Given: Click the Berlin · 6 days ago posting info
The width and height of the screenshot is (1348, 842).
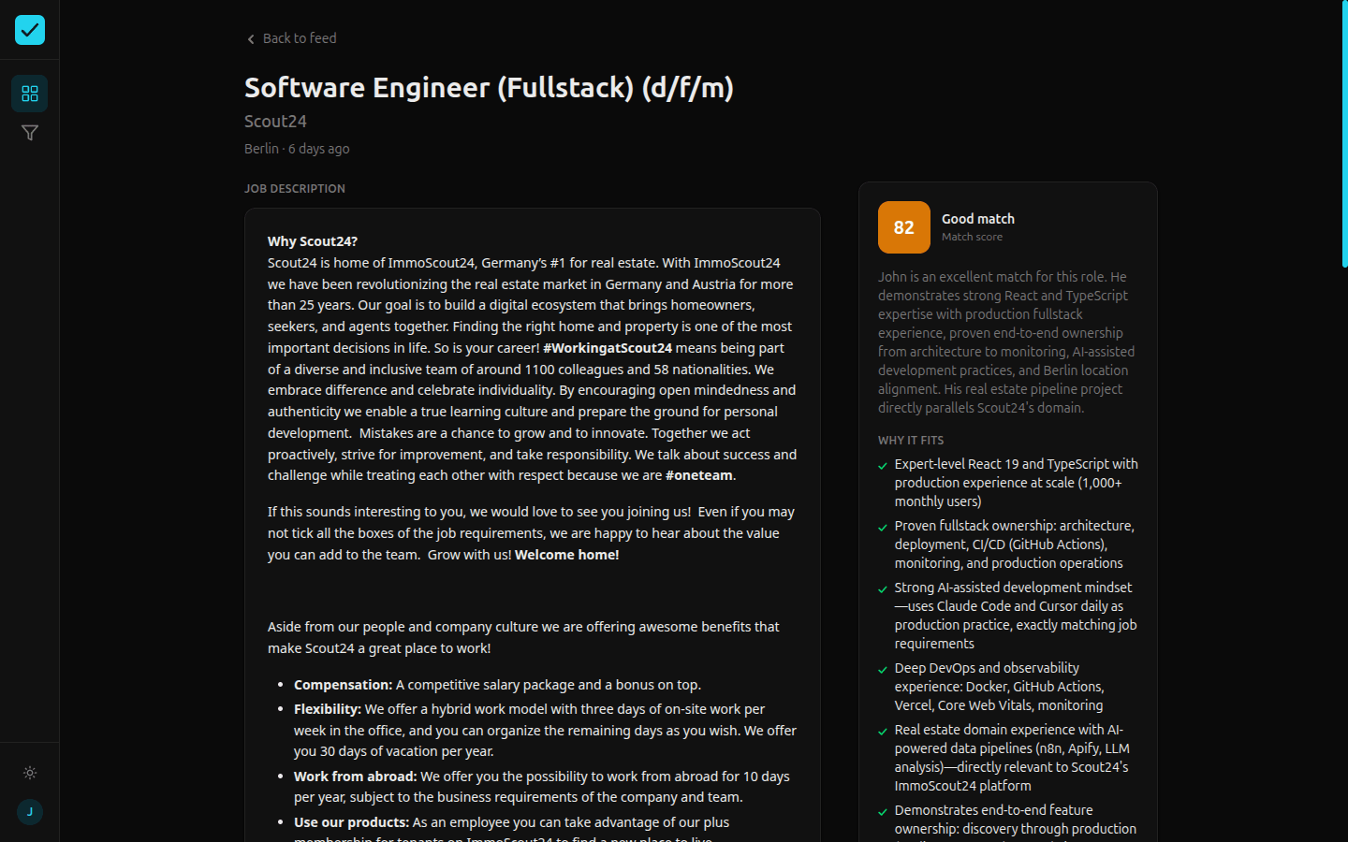Looking at the screenshot, I should click(297, 148).
